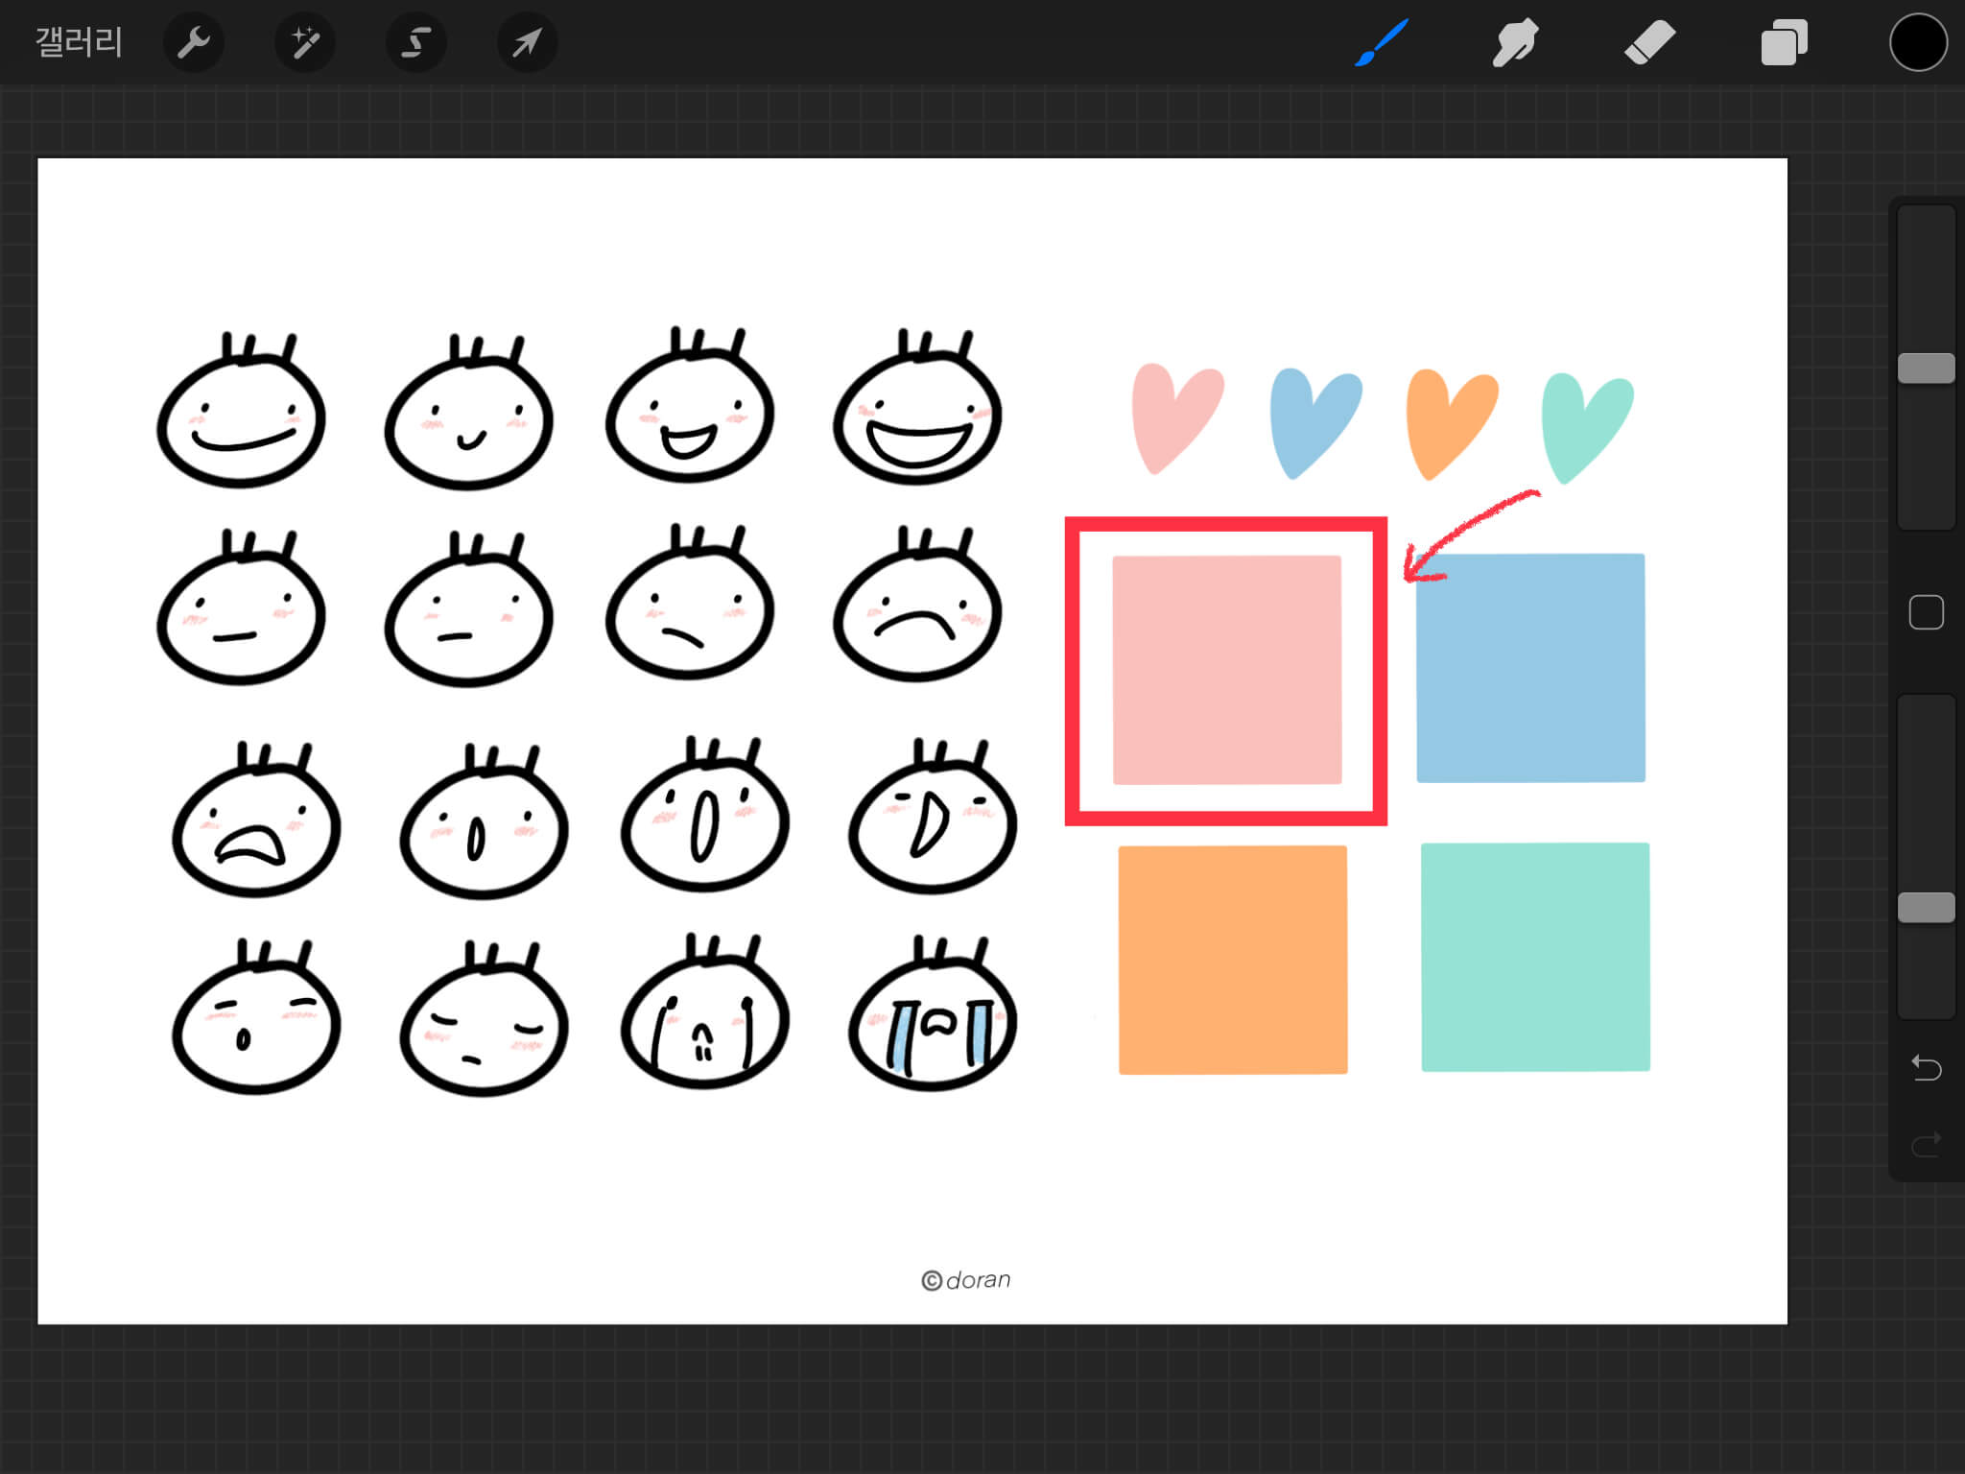The height and width of the screenshot is (1474, 1965).
Task: Activate the Selection S tool
Action: pyautogui.click(x=416, y=43)
